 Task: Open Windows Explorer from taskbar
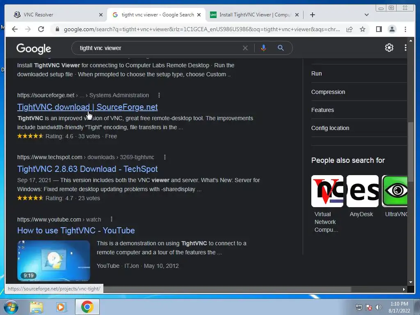pos(37,307)
